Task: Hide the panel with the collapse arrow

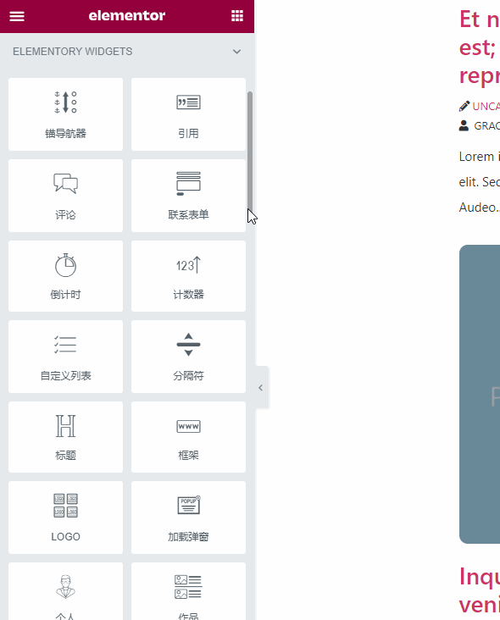Action: [x=261, y=388]
